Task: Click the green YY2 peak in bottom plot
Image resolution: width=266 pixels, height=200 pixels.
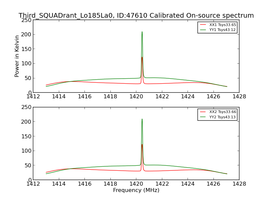Action: pos(142,119)
